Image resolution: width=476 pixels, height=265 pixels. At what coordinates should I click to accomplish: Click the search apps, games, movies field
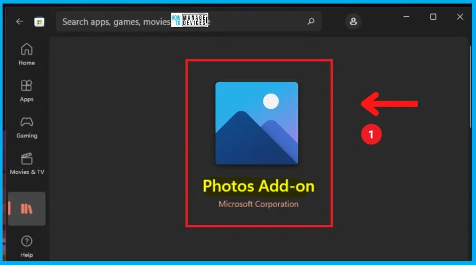[x=188, y=21]
